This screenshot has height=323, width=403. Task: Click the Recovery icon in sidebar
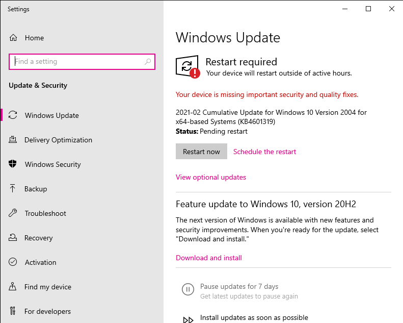pyautogui.click(x=13, y=237)
